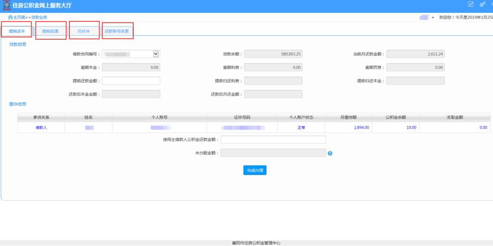Click the 月缴存额 column header
Viewport: 493px width, 246px height.
point(348,117)
